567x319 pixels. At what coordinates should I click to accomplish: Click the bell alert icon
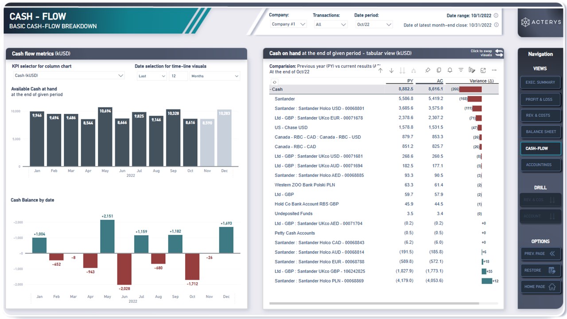click(450, 70)
